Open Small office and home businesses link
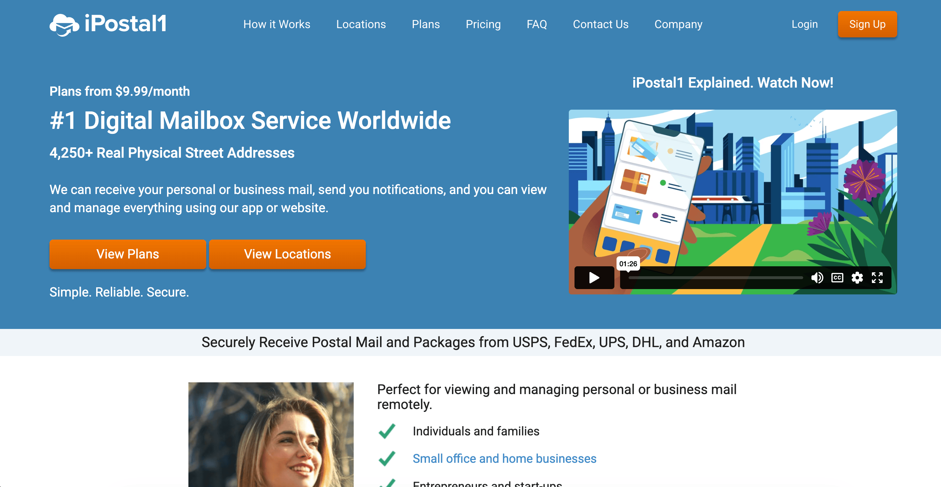The image size is (941, 487). click(x=504, y=459)
